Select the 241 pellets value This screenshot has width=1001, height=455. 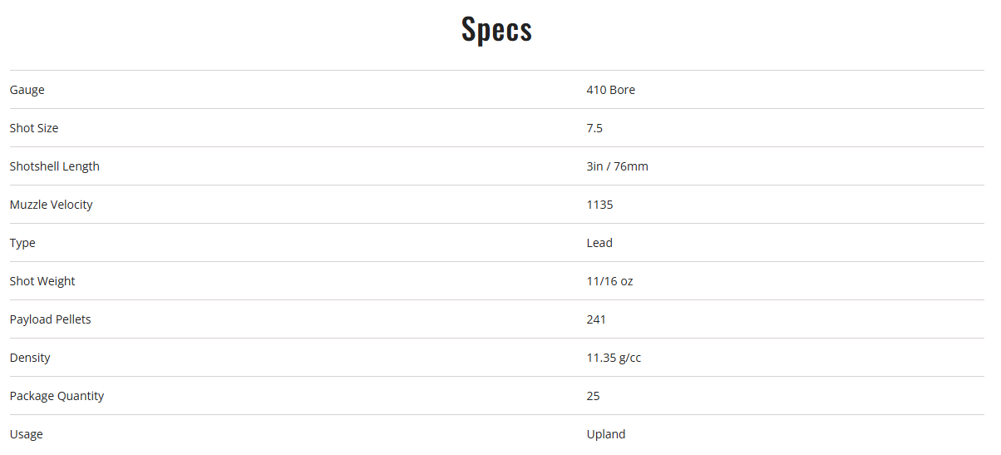[596, 319]
